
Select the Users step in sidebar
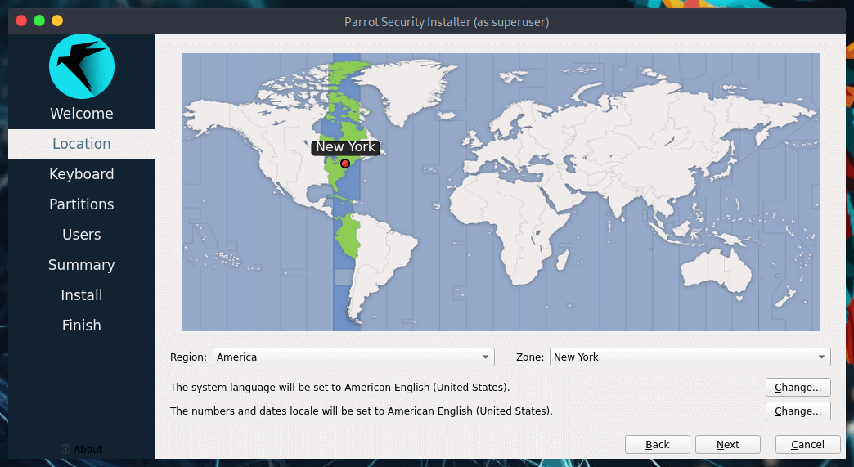click(81, 235)
